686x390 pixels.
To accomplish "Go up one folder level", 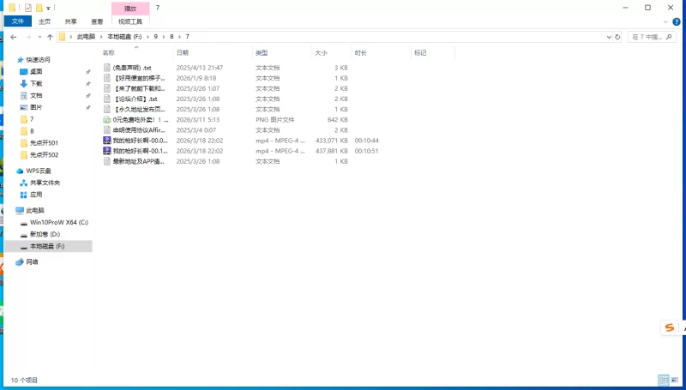I will (x=50, y=37).
